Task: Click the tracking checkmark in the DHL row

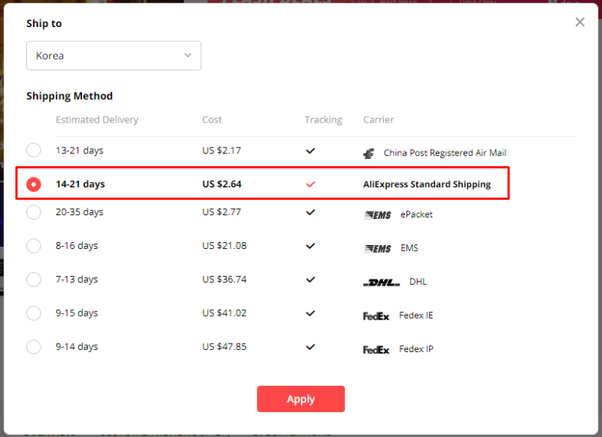Action: tap(310, 279)
